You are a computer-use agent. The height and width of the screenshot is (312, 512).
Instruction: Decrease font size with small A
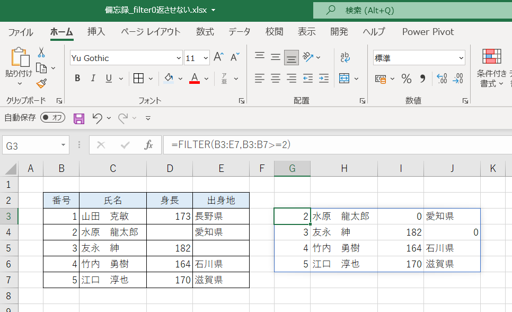coord(235,57)
